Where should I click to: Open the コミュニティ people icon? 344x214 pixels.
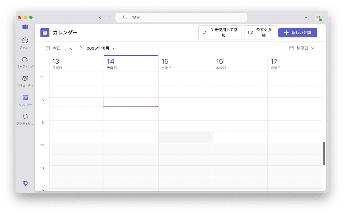click(x=25, y=78)
